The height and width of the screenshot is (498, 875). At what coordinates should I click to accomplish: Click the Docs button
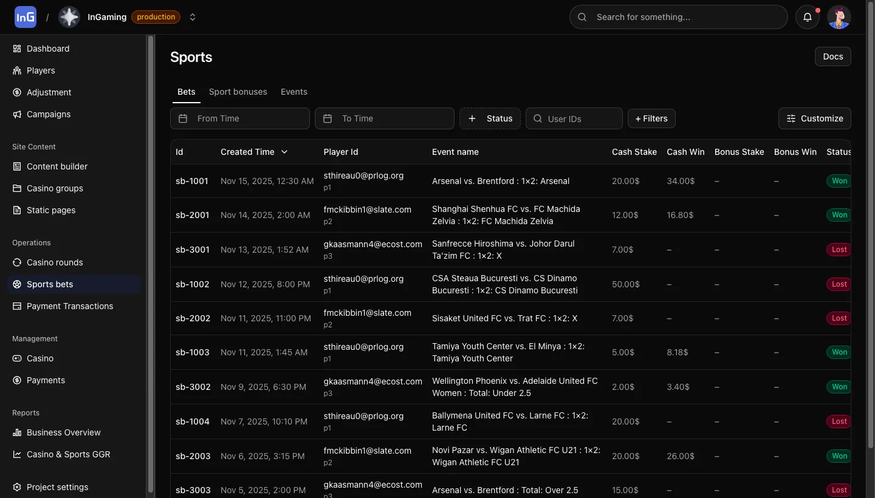coord(832,56)
